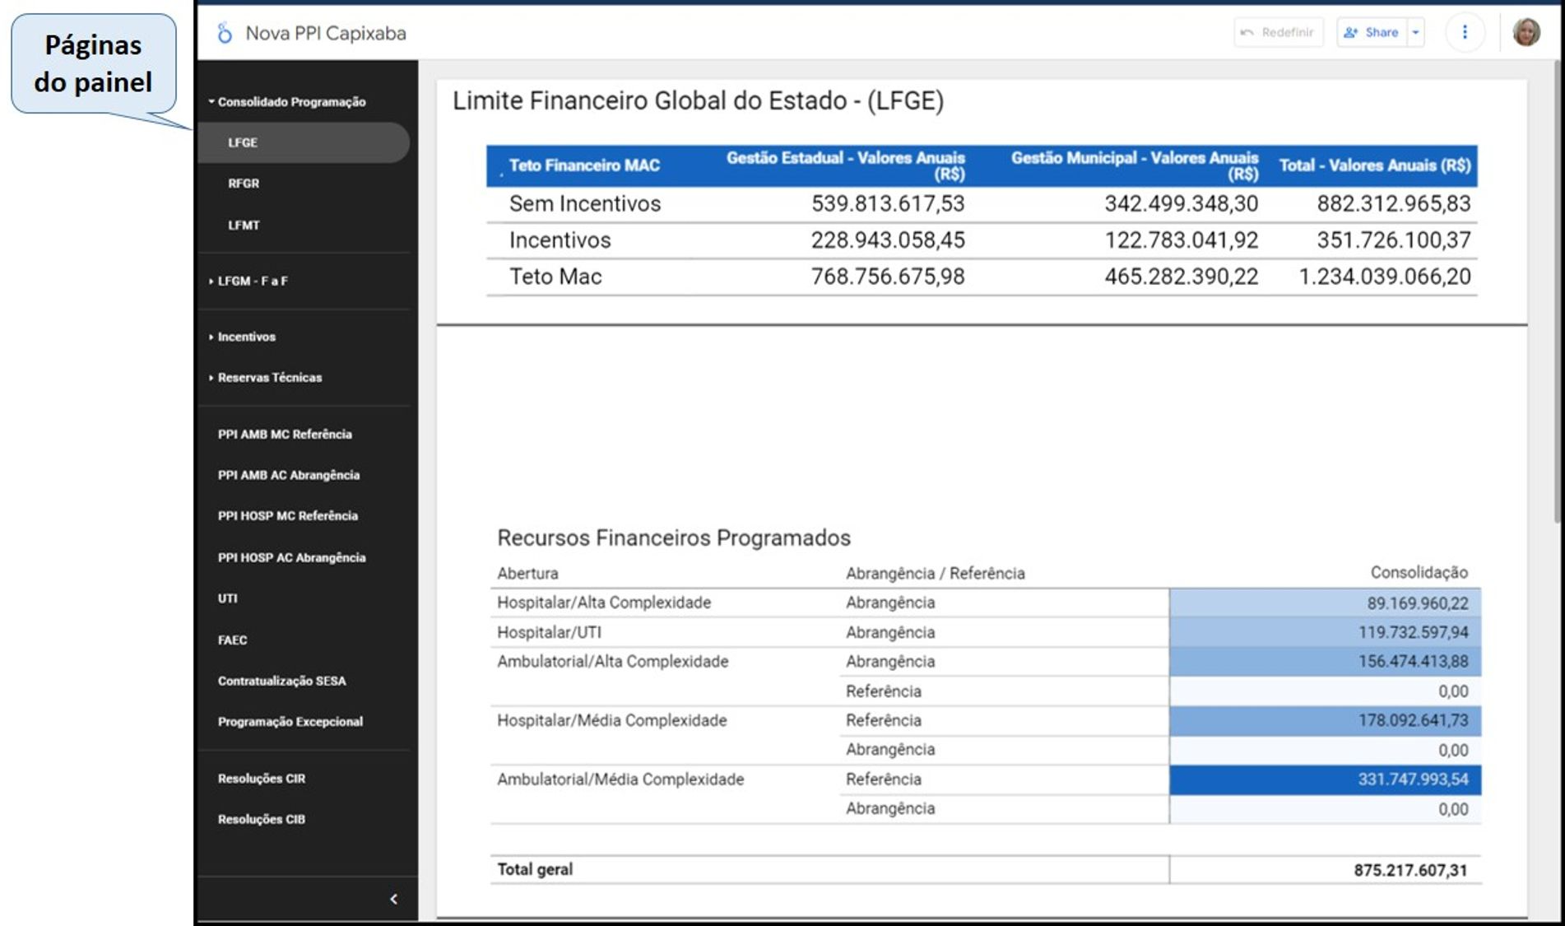The width and height of the screenshot is (1565, 926).
Task: Click the Share button
Action: [1372, 32]
